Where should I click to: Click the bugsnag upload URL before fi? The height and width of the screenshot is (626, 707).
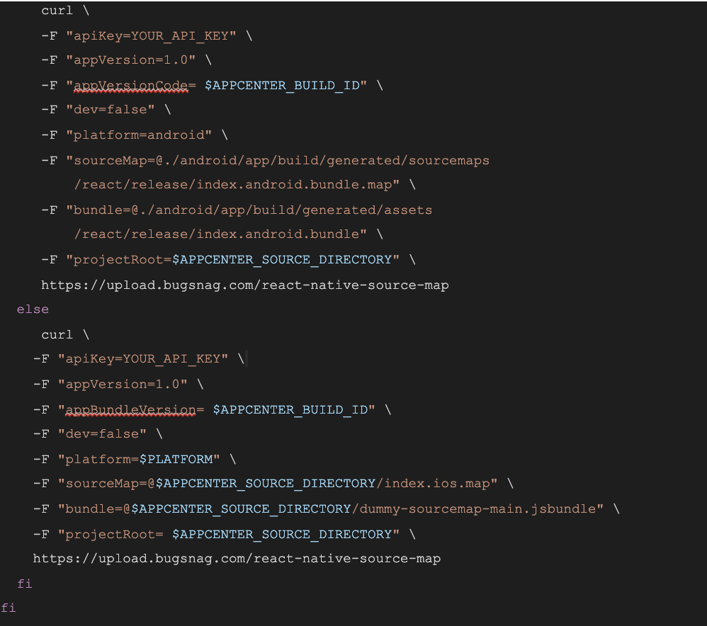coord(237,559)
